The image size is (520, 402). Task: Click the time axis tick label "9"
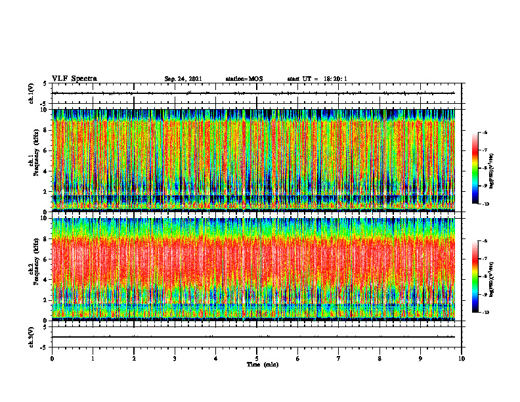click(x=420, y=359)
